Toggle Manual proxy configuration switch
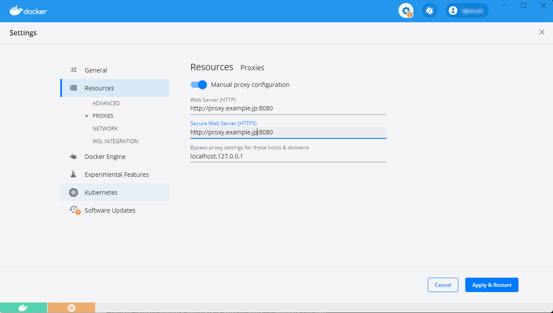This screenshot has height=313, width=553. [x=199, y=85]
